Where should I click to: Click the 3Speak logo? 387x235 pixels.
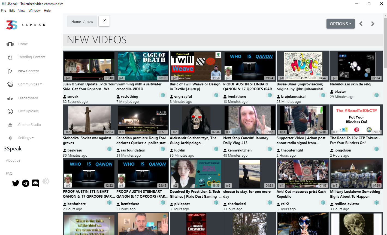click(x=26, y=25)
